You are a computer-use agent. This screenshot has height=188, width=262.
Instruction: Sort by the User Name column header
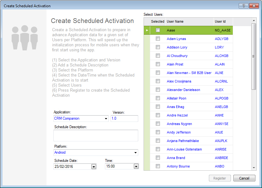[189, 21]
